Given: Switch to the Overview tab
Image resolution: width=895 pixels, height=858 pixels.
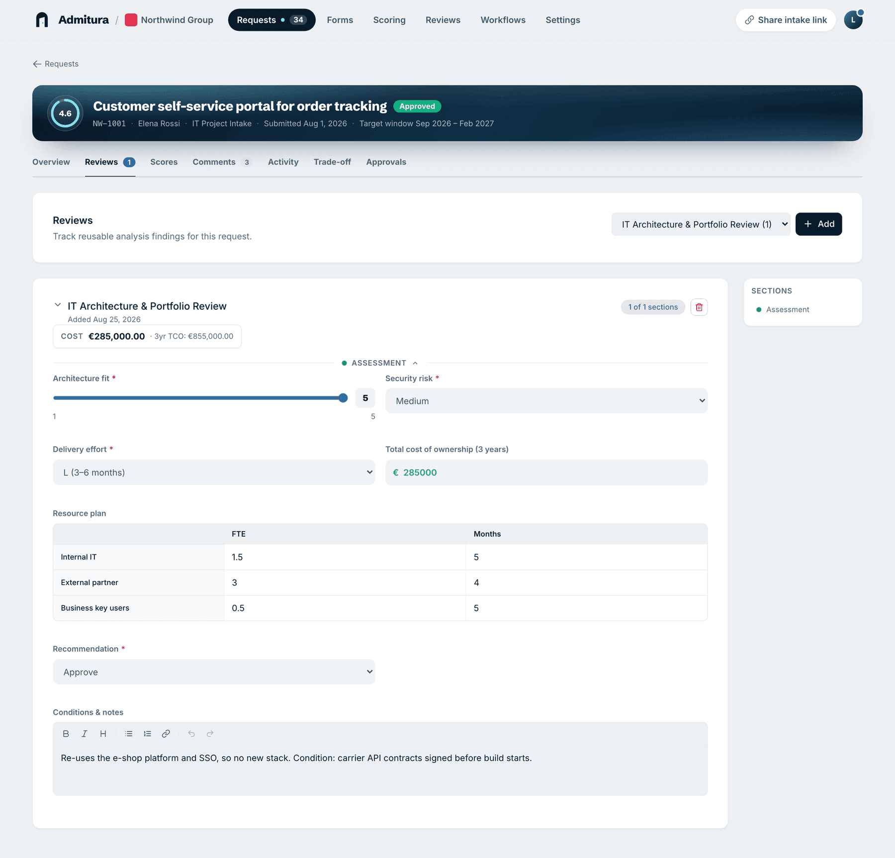Looking at the screenshot, I should 51,162.
